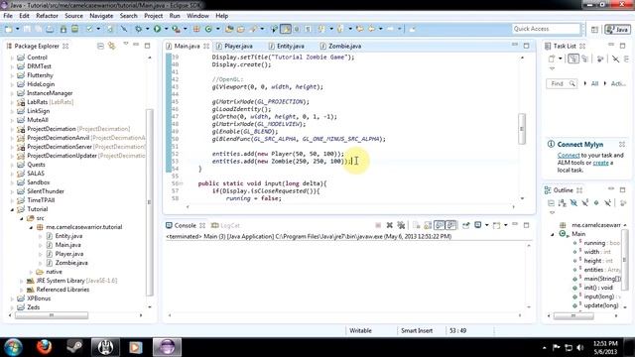Open the Refactor menu

[x=47, y=16]
